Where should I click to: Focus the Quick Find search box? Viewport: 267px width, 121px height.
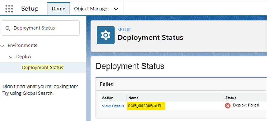44,28
